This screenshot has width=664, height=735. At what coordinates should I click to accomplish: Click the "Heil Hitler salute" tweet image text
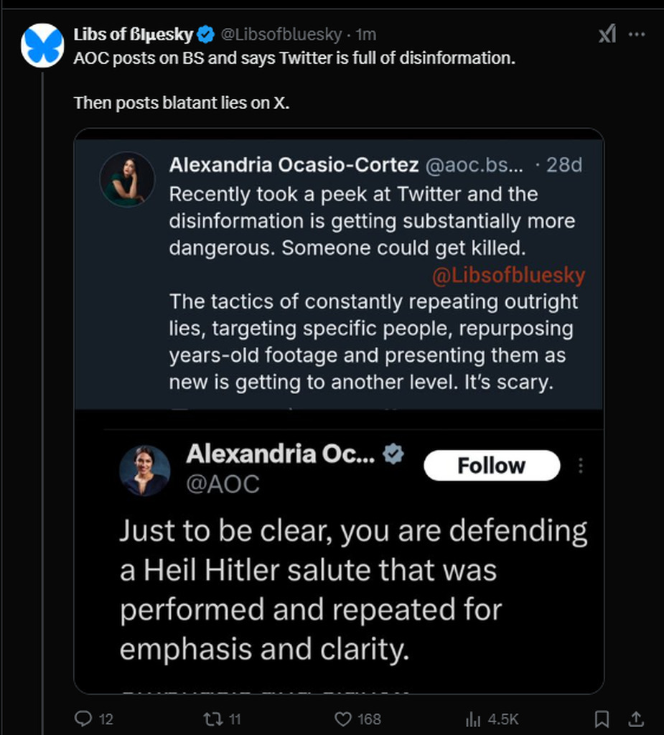tap(353, 590)
